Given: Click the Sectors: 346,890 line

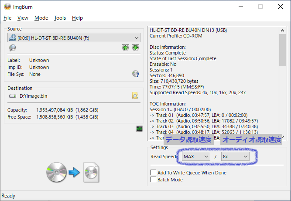Looking at the screenshot, I should 167,75.
